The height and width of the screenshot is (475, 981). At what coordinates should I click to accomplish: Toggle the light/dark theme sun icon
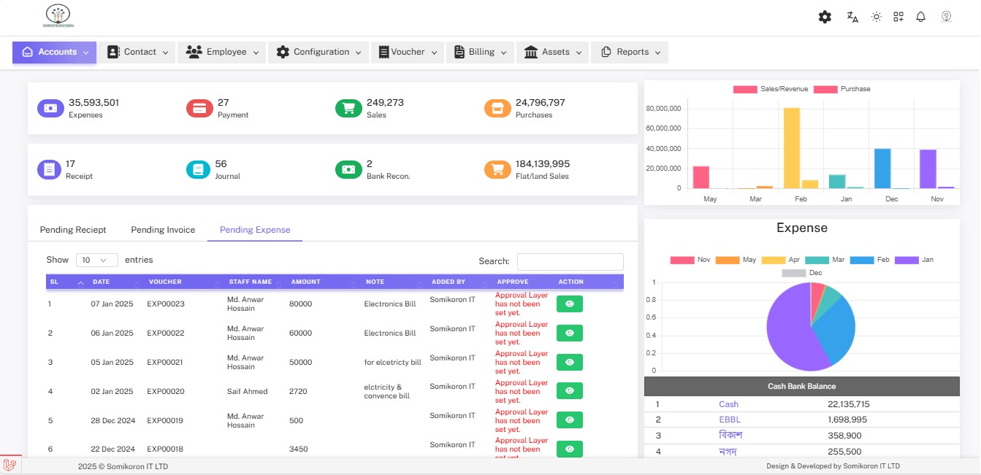pyautogui.click(x=876, y=17)
